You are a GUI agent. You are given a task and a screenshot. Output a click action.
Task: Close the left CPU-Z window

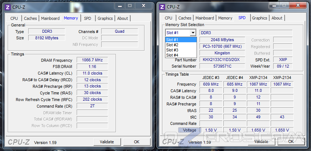[144, 6]
